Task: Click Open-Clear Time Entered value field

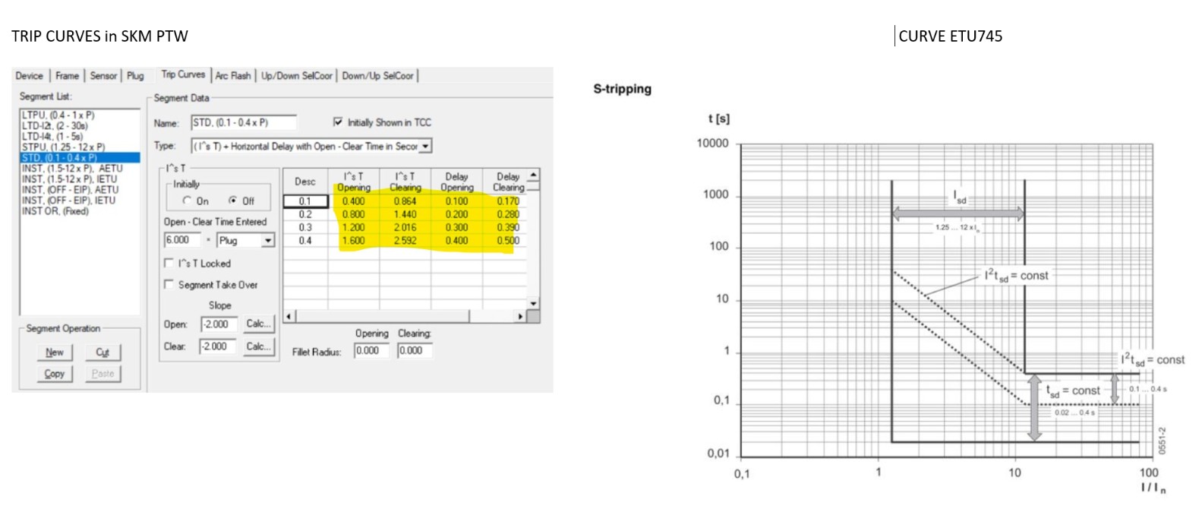Action: pos(182,240)
